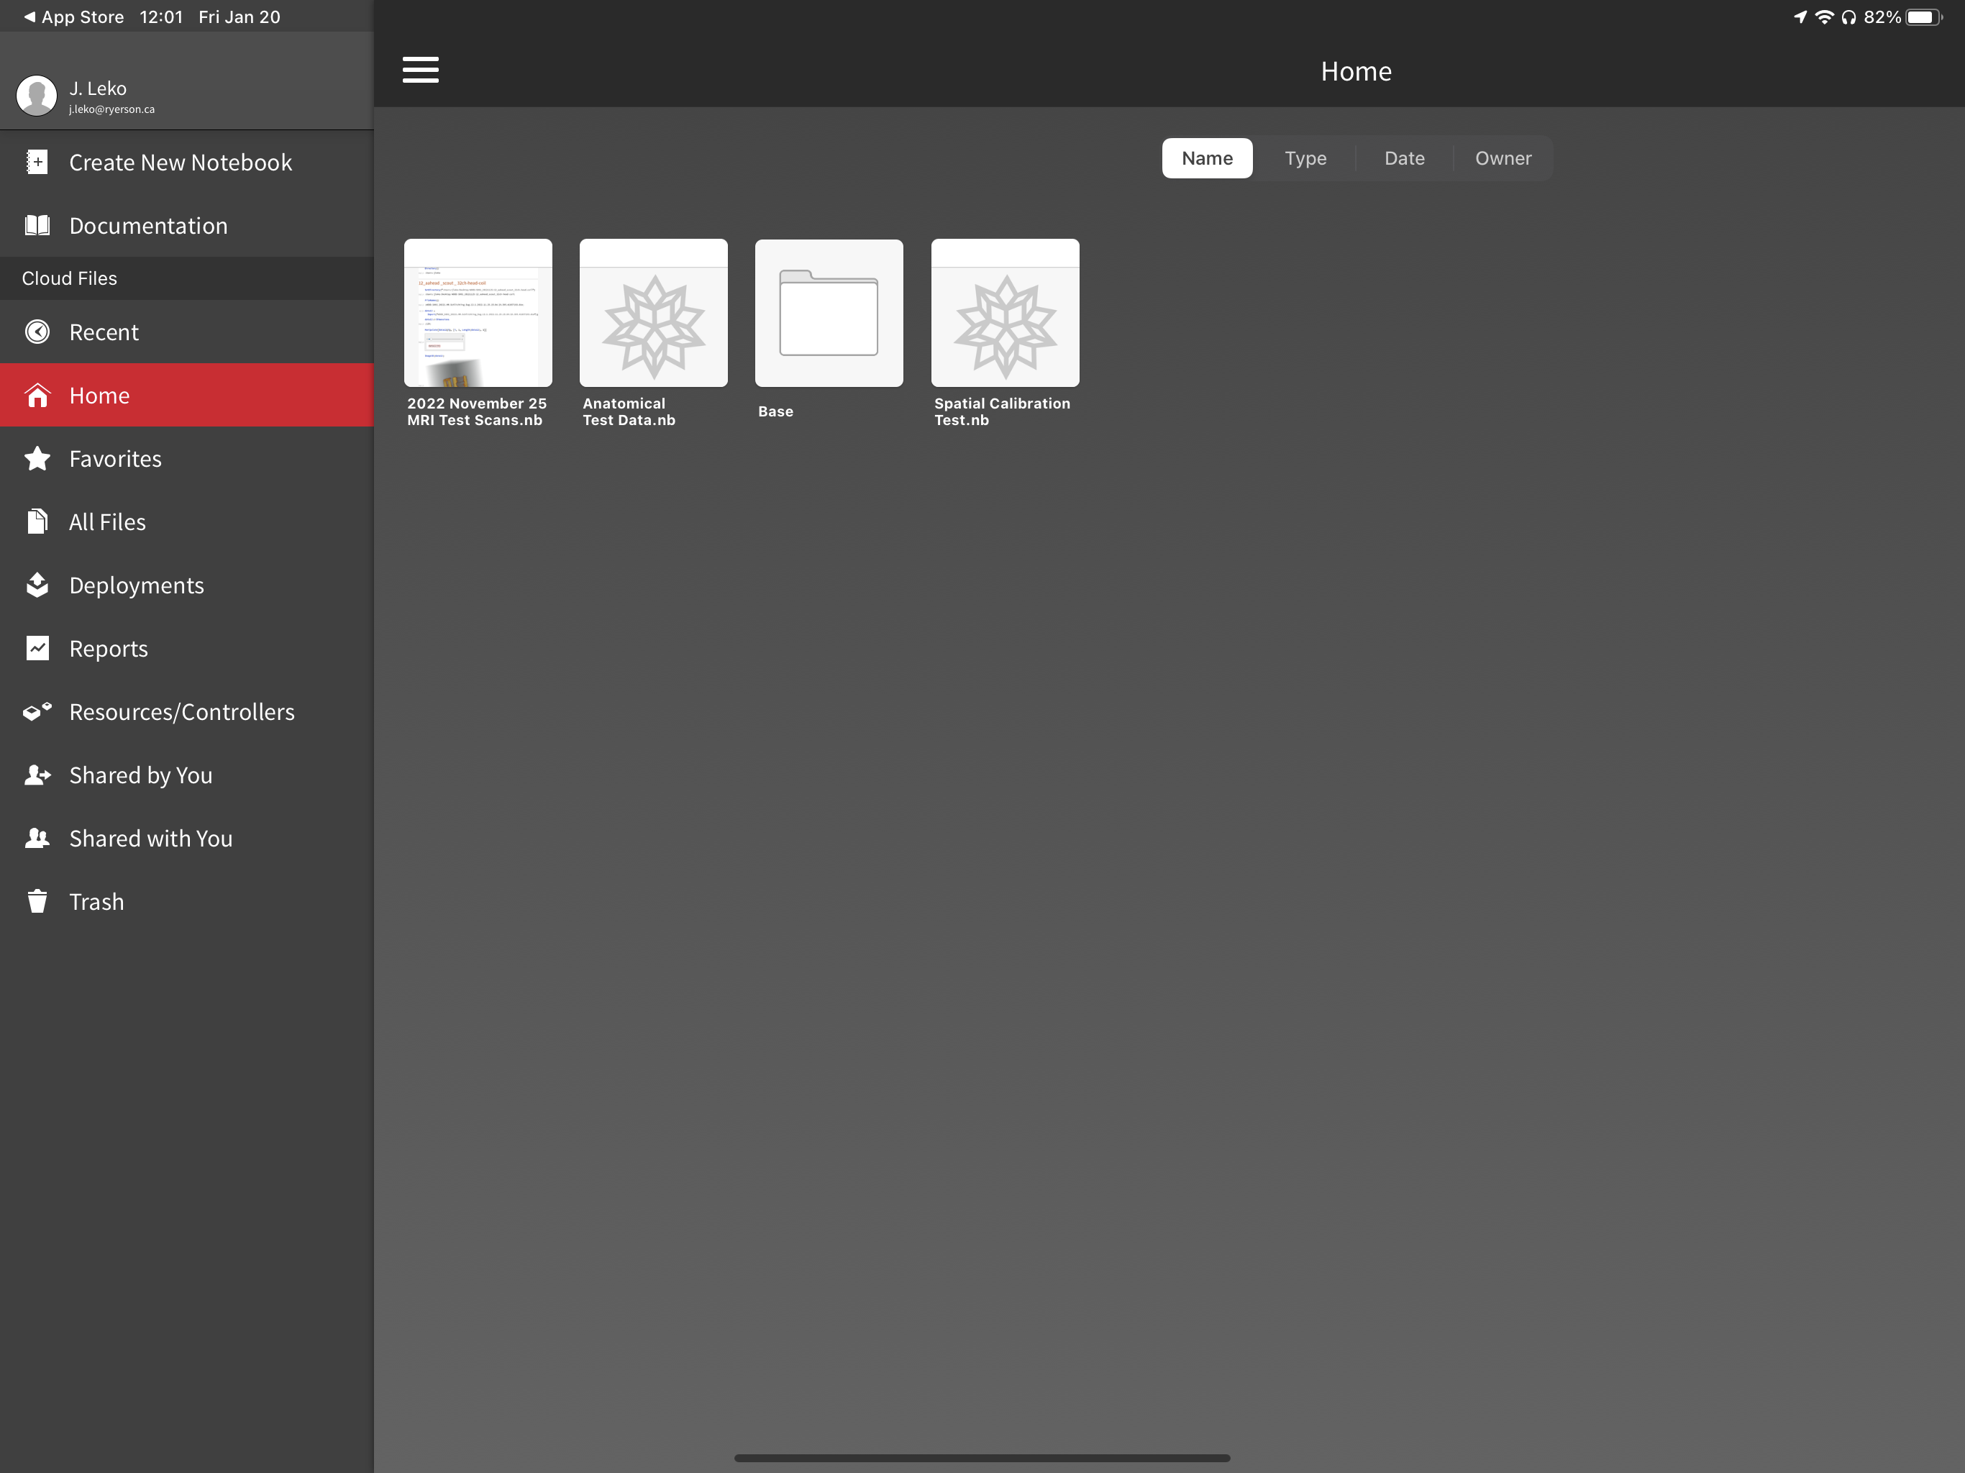This screenshot has height=1473, width=1965.
Task: Navigate to Deployments section
Action: coord(136,583)
